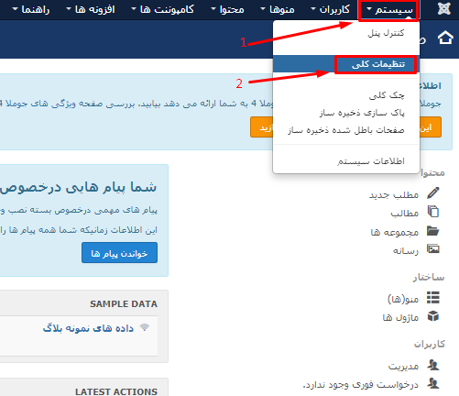The width and height of the screenshot is (459, 396).
Task: Click the user icon beside مدیریت
Action: click(433, 365)
